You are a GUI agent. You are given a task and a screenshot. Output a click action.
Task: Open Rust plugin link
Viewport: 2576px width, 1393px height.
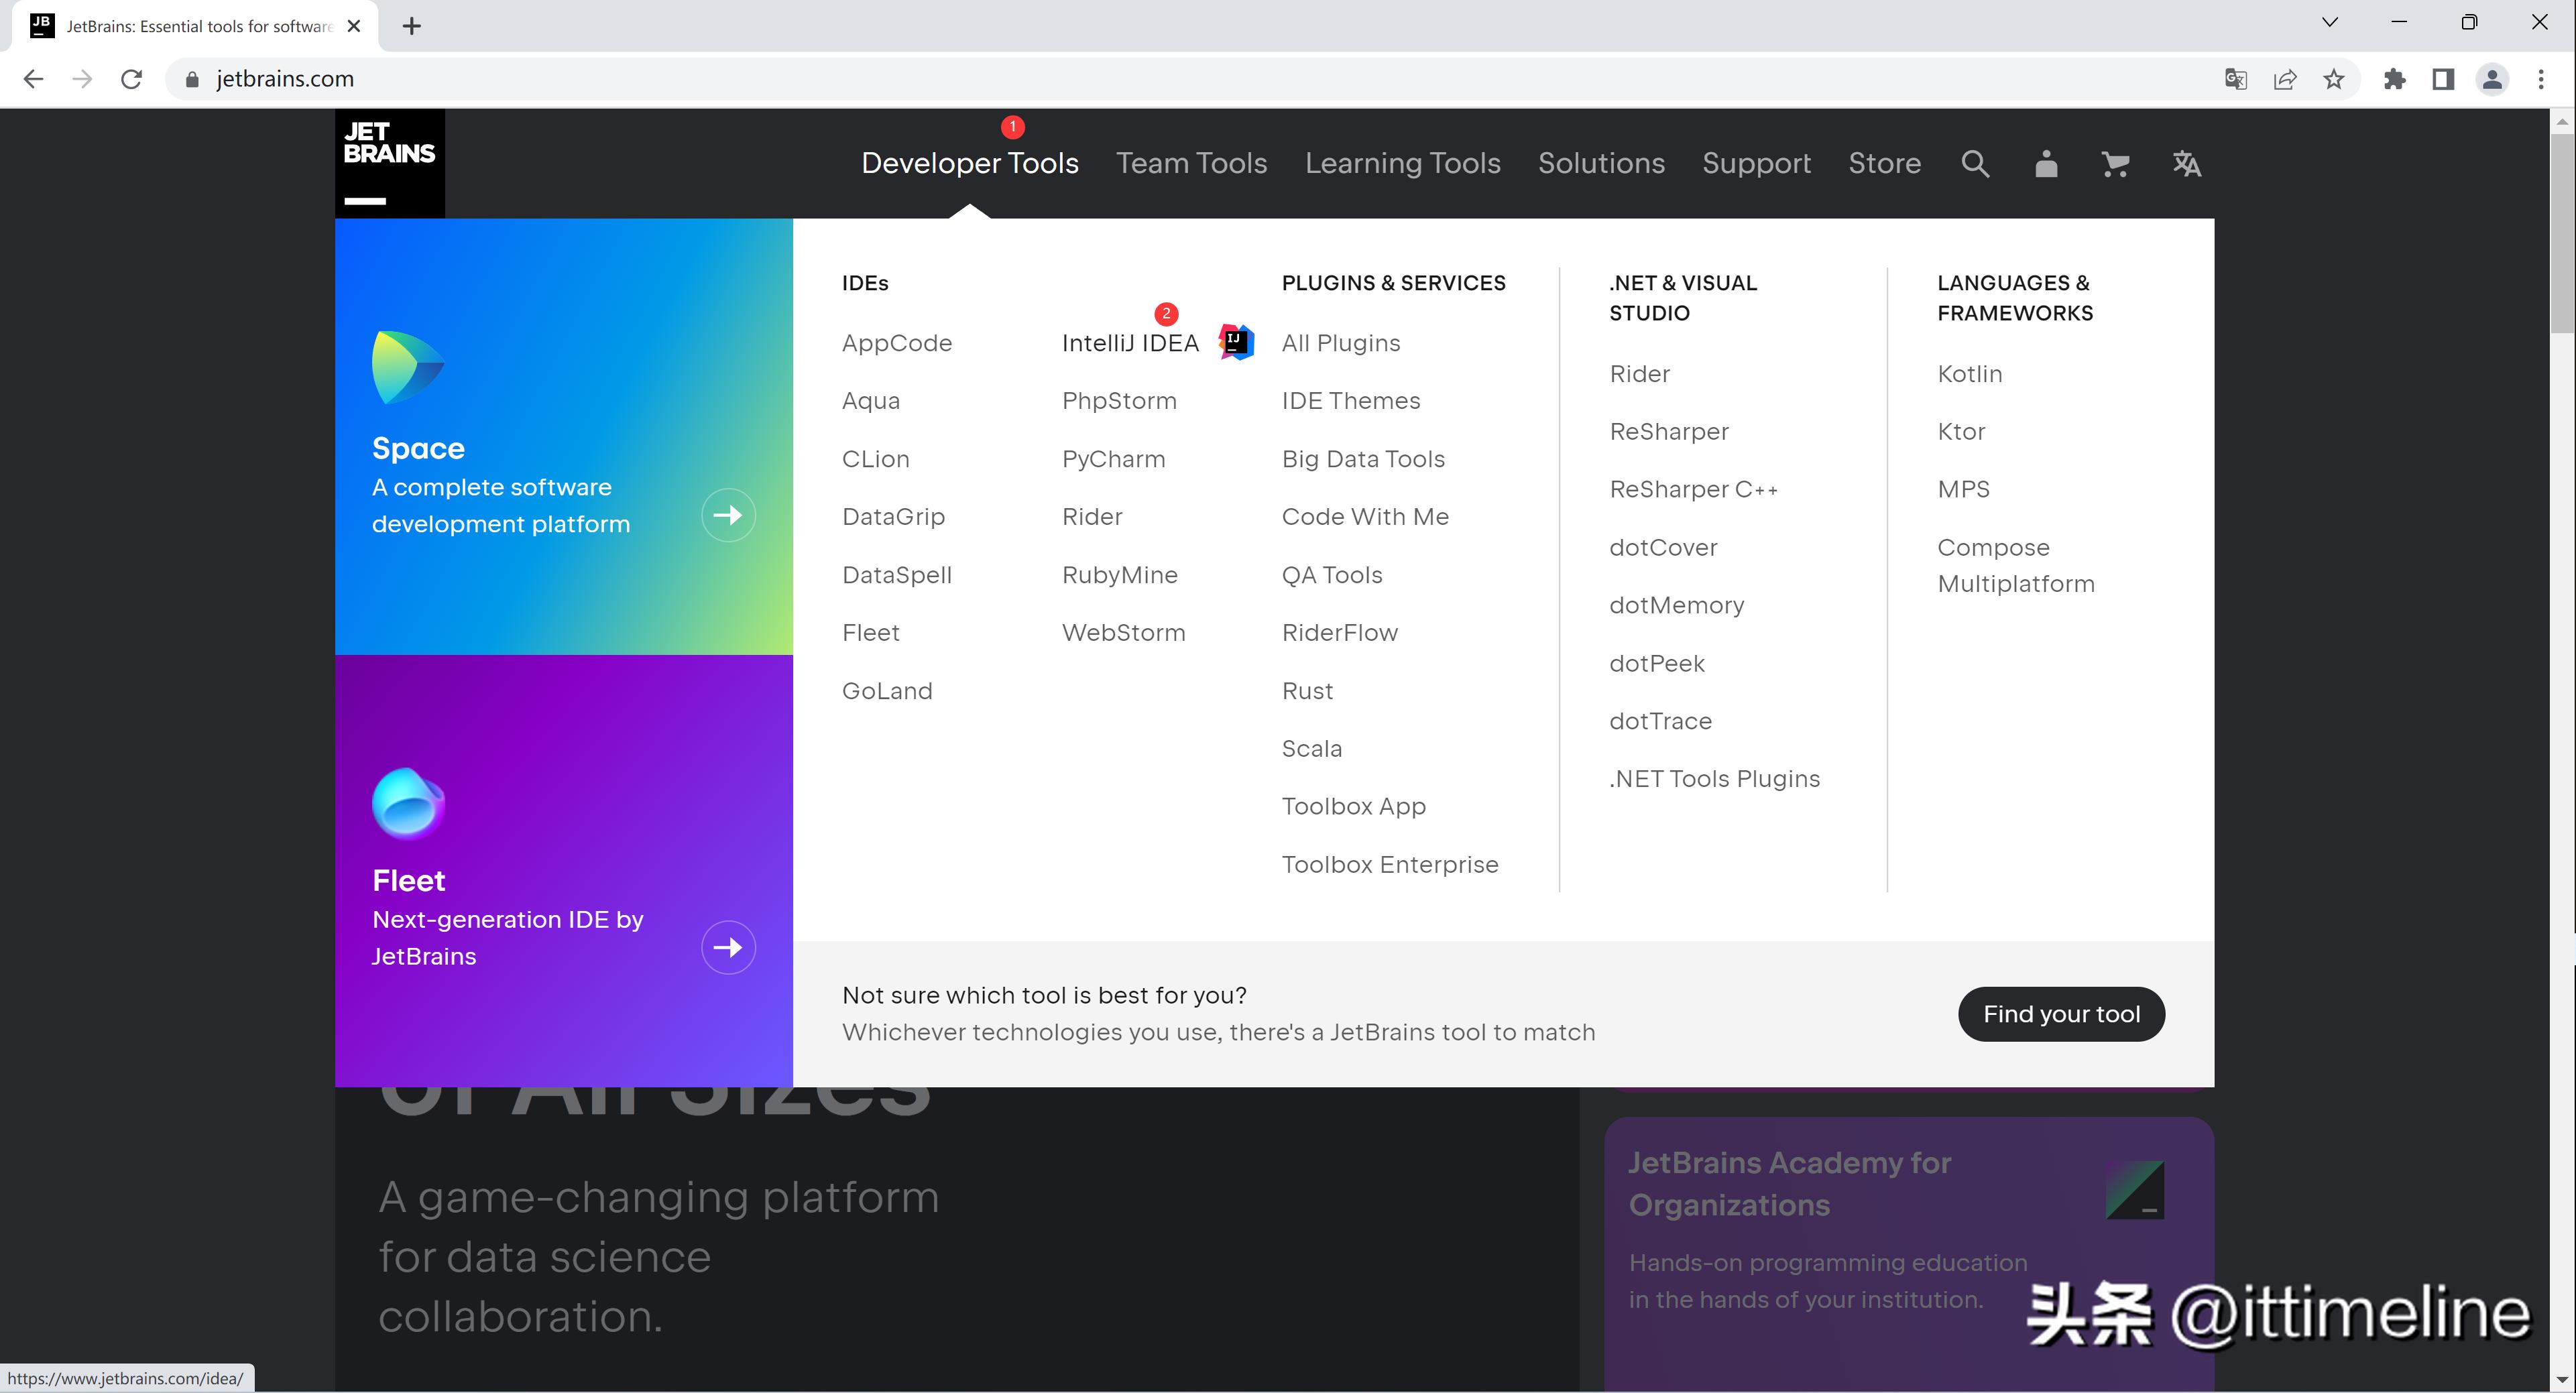[x=1307, y=691]
